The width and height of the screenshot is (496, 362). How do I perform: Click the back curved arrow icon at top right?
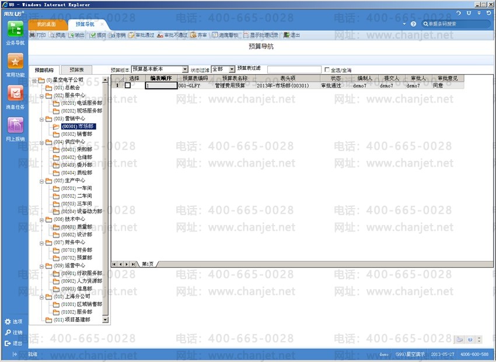[459, 13]
